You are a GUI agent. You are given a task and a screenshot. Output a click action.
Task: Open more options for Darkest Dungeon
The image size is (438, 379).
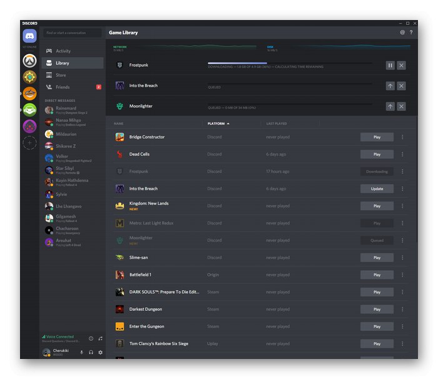pyautogui.click(x=402, y=310)
